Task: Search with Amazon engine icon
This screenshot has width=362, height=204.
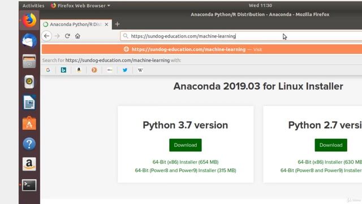Action: 79,70
